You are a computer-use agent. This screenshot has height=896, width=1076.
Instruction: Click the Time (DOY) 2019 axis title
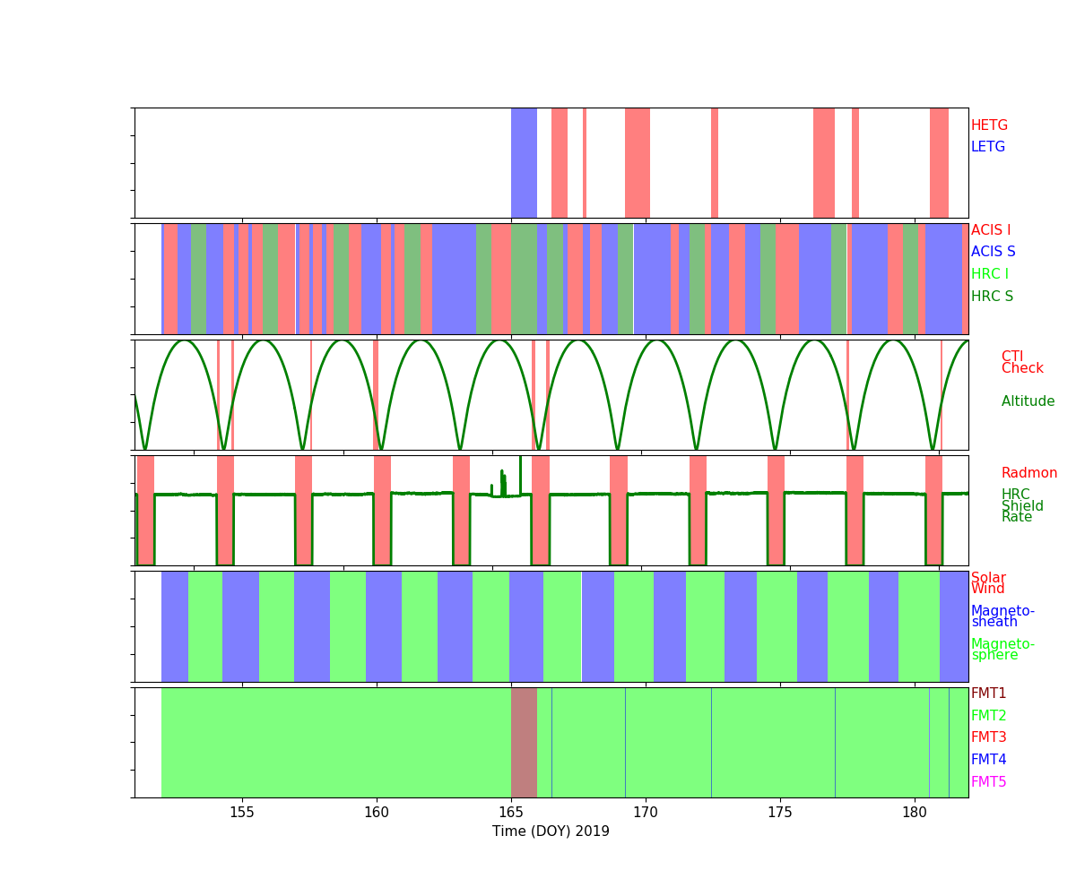[551, 831]
